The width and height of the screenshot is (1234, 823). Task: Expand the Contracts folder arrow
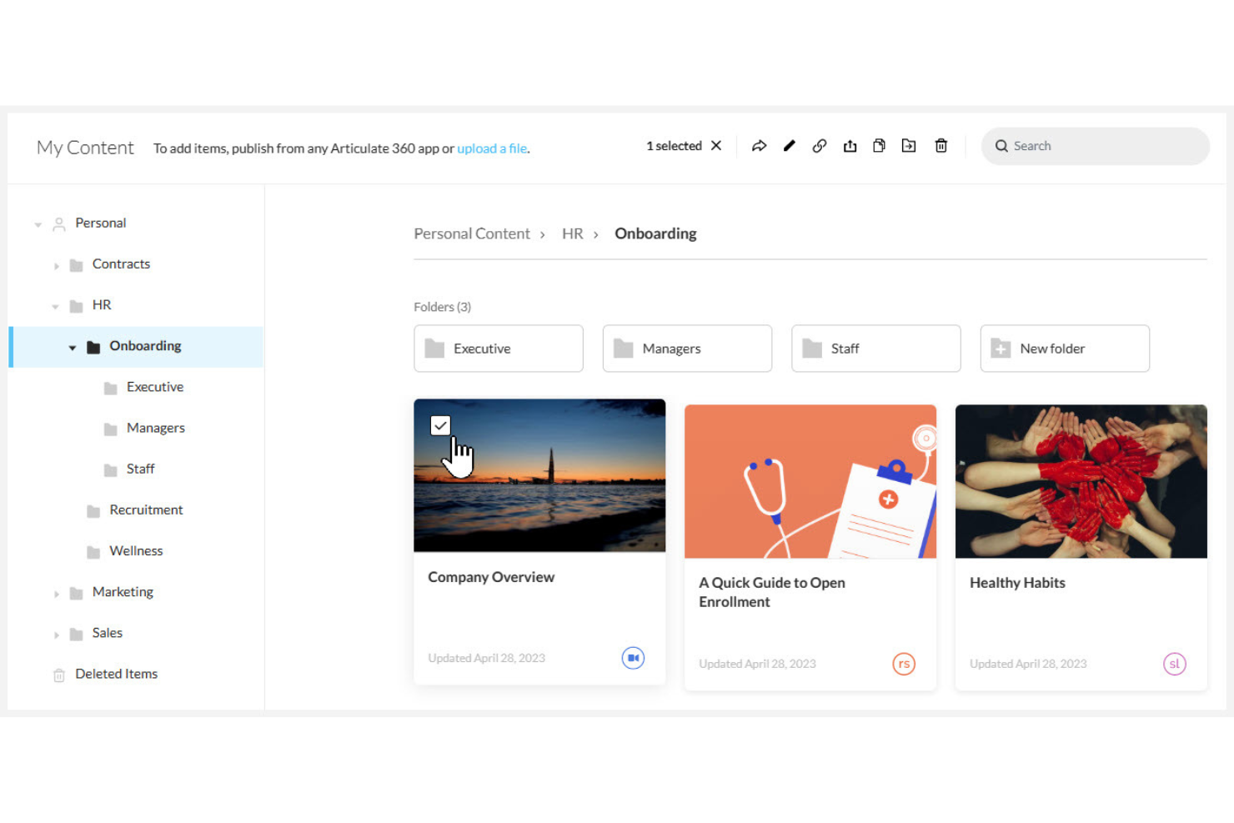(56, 266)
